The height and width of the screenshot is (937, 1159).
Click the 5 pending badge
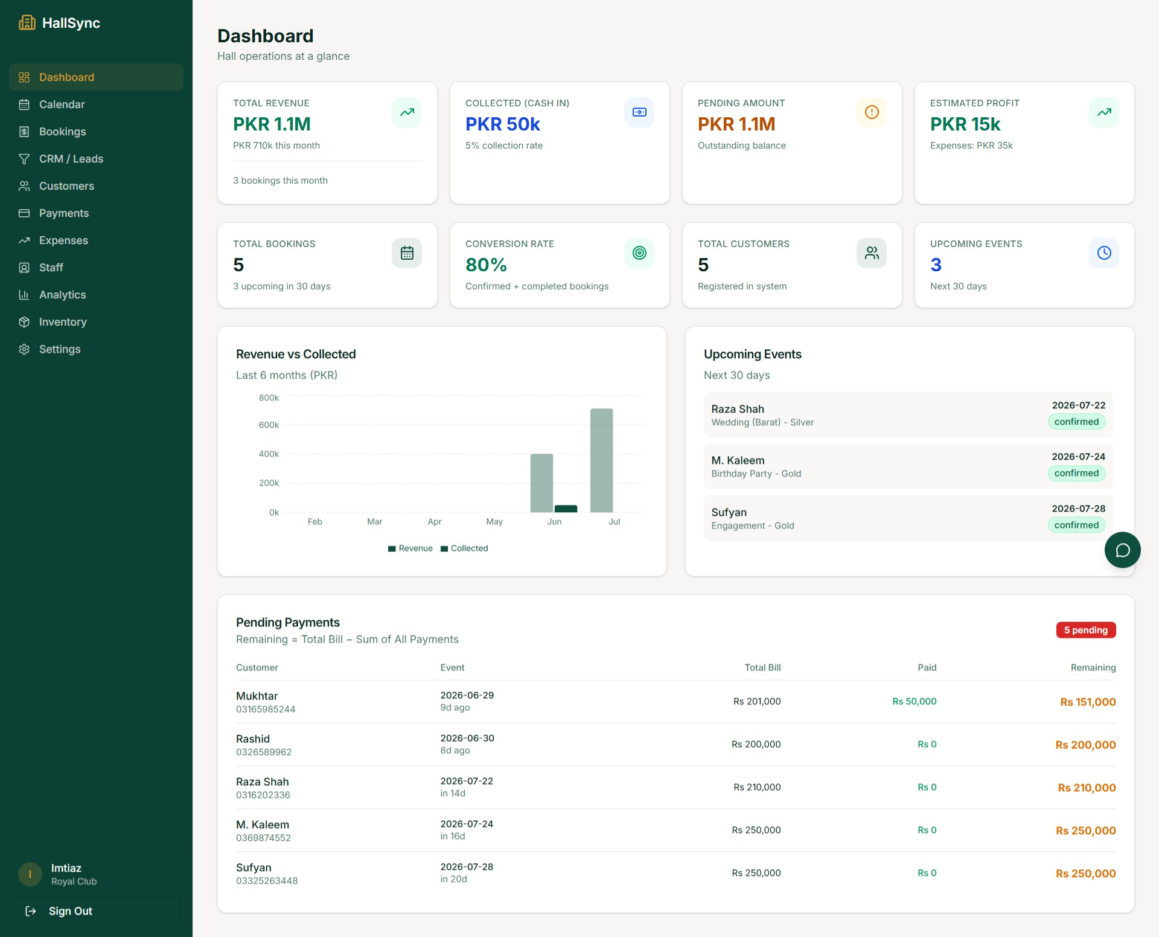pos(1085,630)
